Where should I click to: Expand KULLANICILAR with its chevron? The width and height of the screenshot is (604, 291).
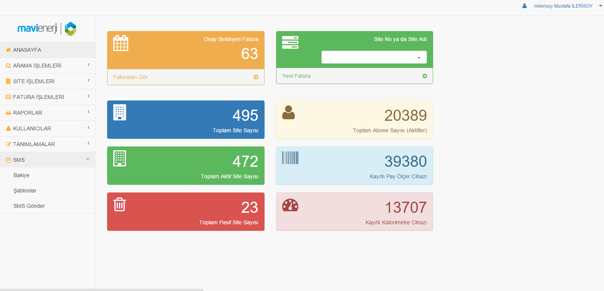point(89,128)
